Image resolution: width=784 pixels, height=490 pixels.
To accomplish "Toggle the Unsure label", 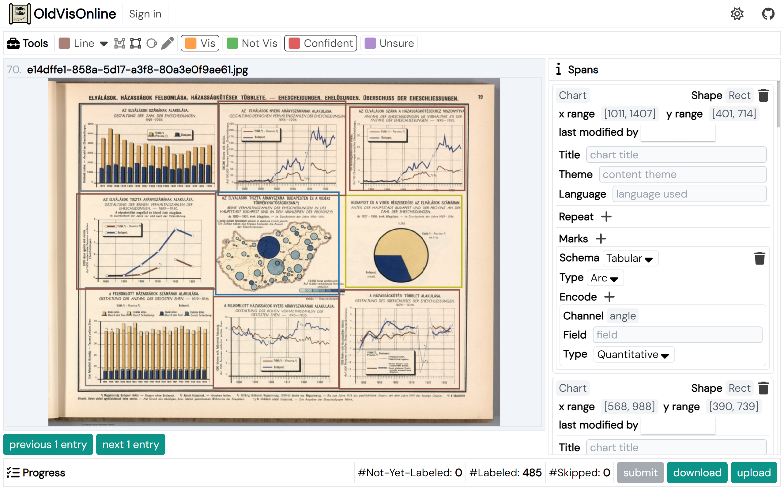I will click(389, 43).
